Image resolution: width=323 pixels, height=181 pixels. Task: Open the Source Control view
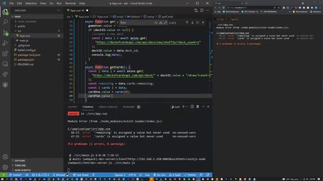[5, 33]
